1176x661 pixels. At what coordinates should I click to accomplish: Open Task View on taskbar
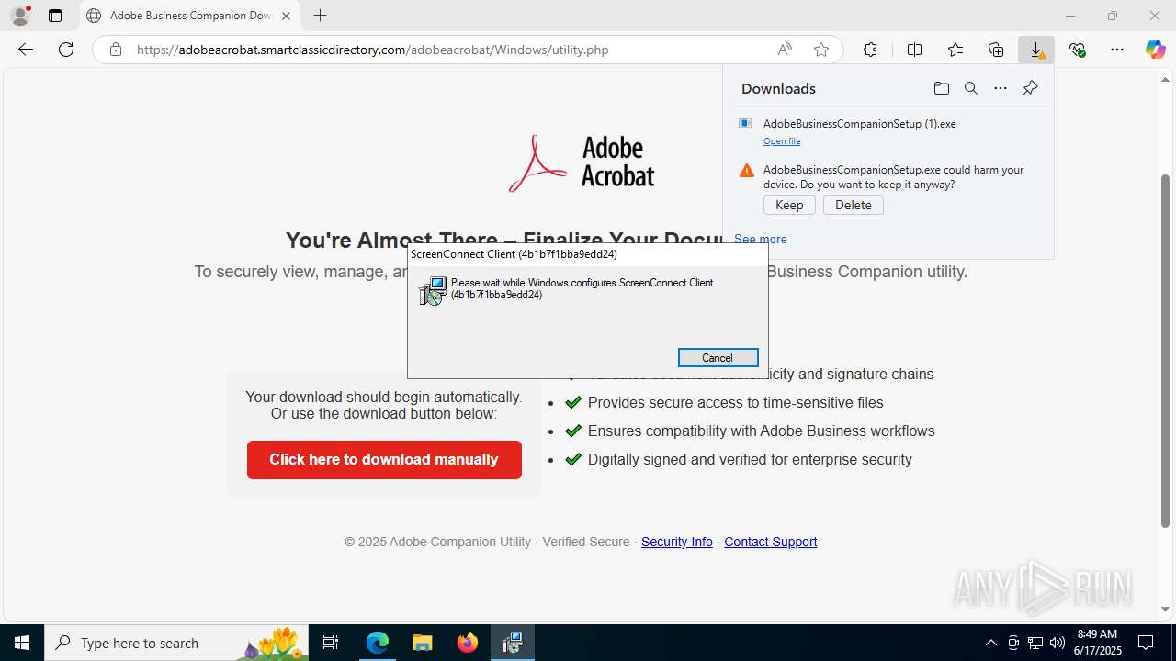point(332,643)
